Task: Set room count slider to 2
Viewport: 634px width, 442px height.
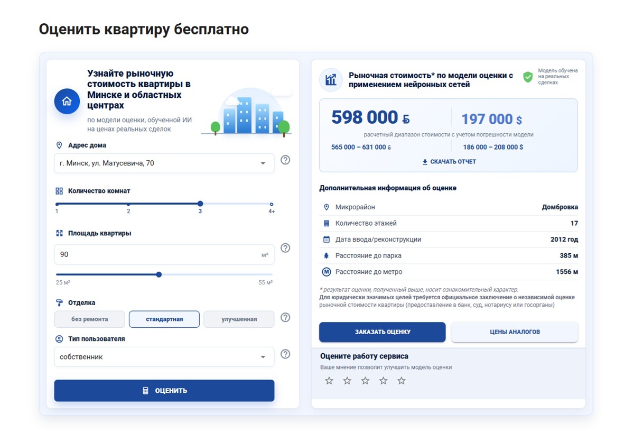Action: point(128,204)
